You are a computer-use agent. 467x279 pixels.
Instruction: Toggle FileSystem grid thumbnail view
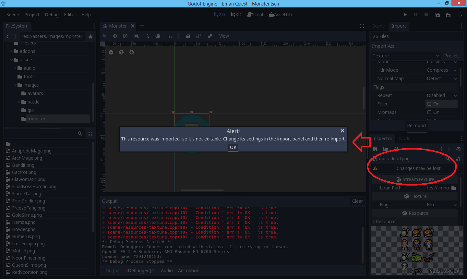pyautogui.click(x=90, y=133)
